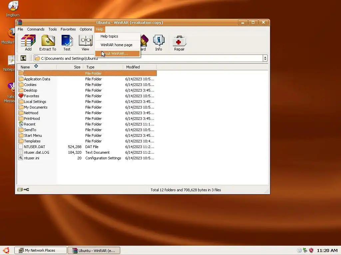341x255 pixels.
Task: Select the NTUSER.DAT file icon
Action: tap(21, 146)
